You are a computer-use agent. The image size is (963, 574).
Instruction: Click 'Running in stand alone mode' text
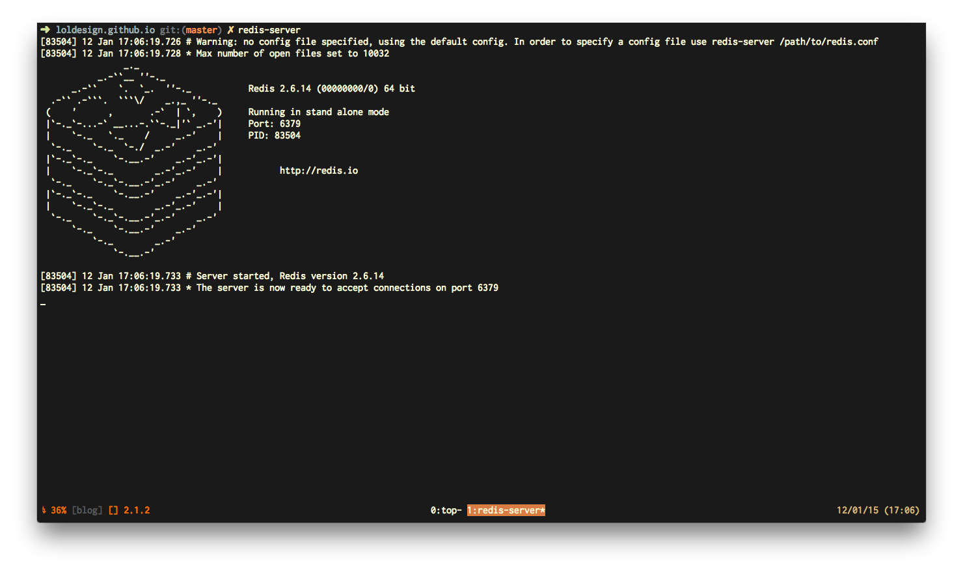(x=319, y=112)
